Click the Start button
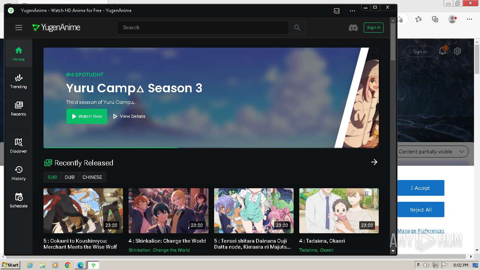Image resolution: width=480 pixels, height=270 pixels. (x=10, y=265)
